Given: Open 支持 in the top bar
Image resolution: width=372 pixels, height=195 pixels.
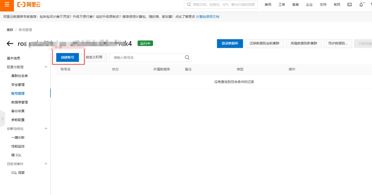Looking at the screenshot, I should pyautogui.click(x=323, y=5).
